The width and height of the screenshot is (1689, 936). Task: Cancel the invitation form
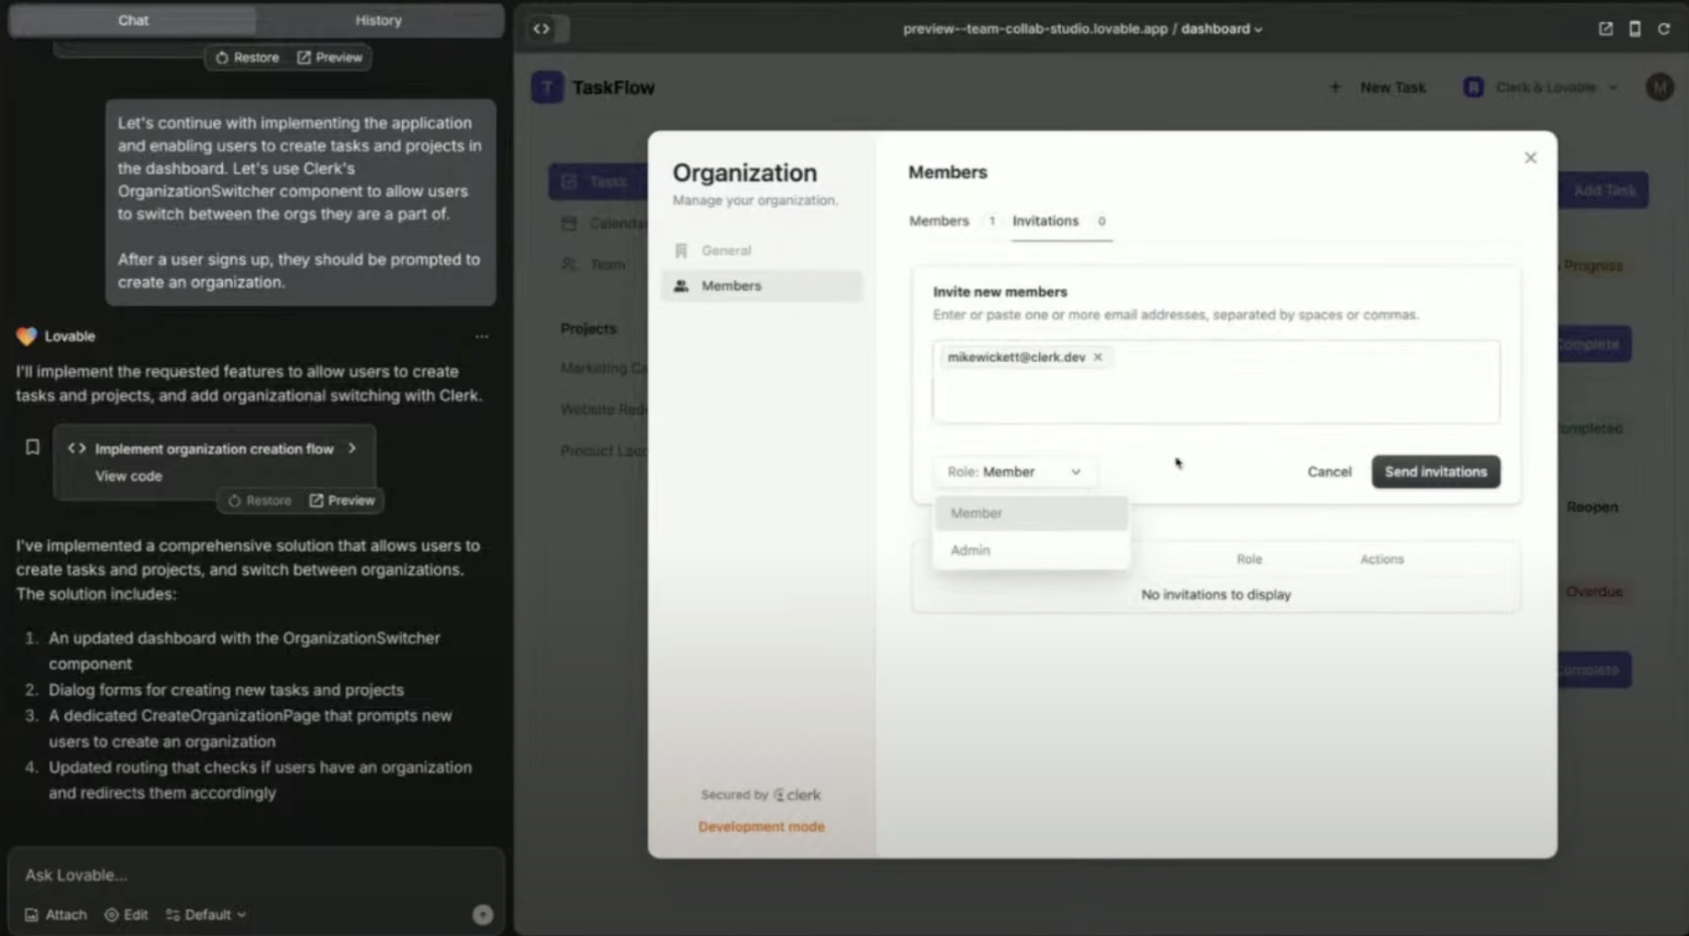[x=1329, y=472]
